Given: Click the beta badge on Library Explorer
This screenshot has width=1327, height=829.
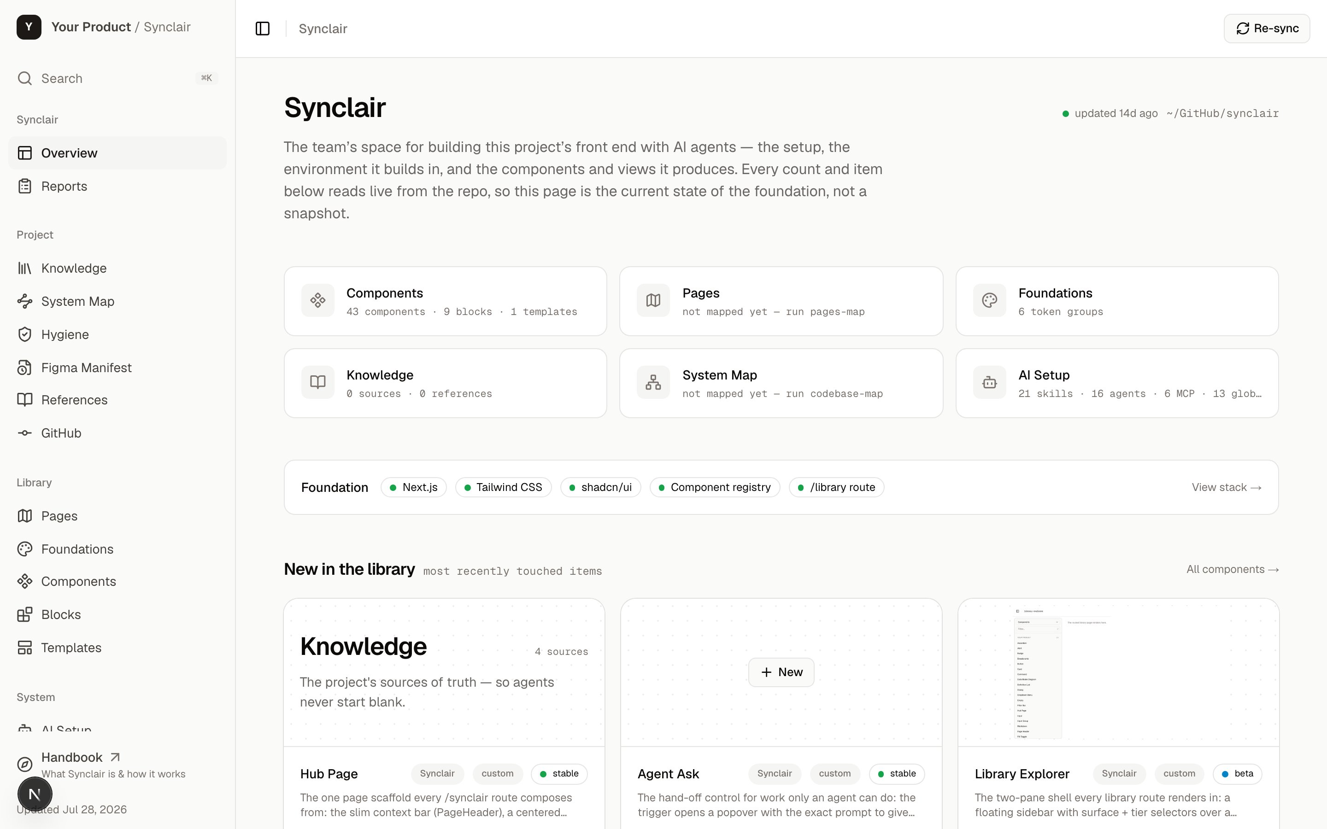Looking at the screenshot, I should pos(1237,774).
